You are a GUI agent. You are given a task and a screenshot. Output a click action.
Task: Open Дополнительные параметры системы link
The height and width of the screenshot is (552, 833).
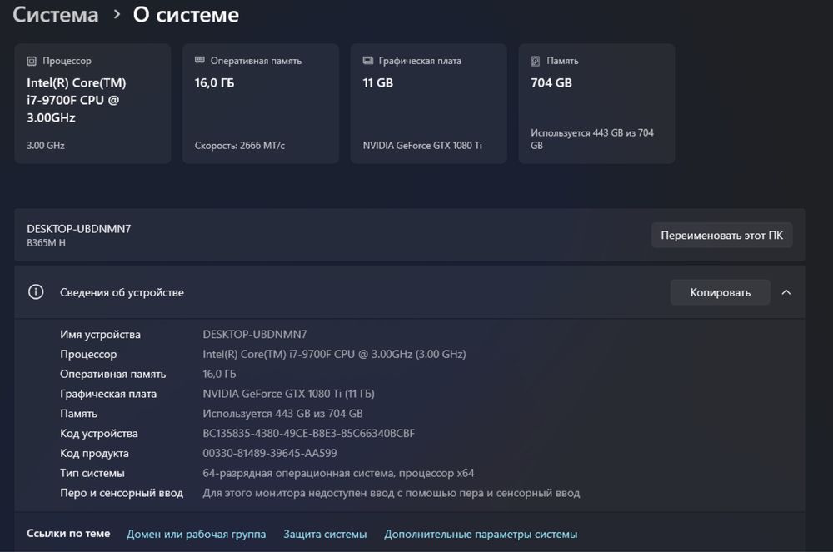click(481, 534)
